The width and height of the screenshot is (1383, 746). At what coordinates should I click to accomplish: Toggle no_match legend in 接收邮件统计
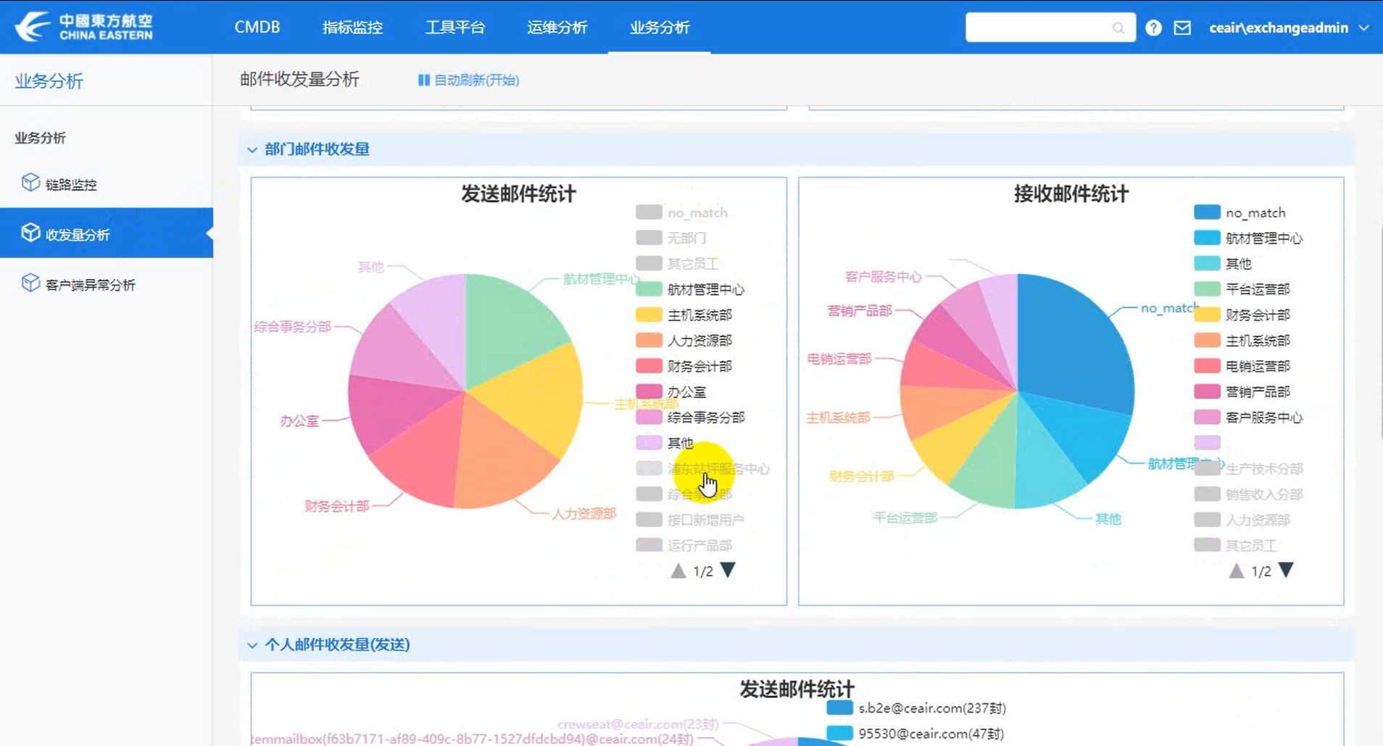(x=1239, y=212)
